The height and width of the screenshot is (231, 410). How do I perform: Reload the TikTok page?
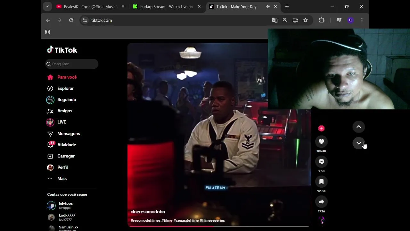(71, 20)
